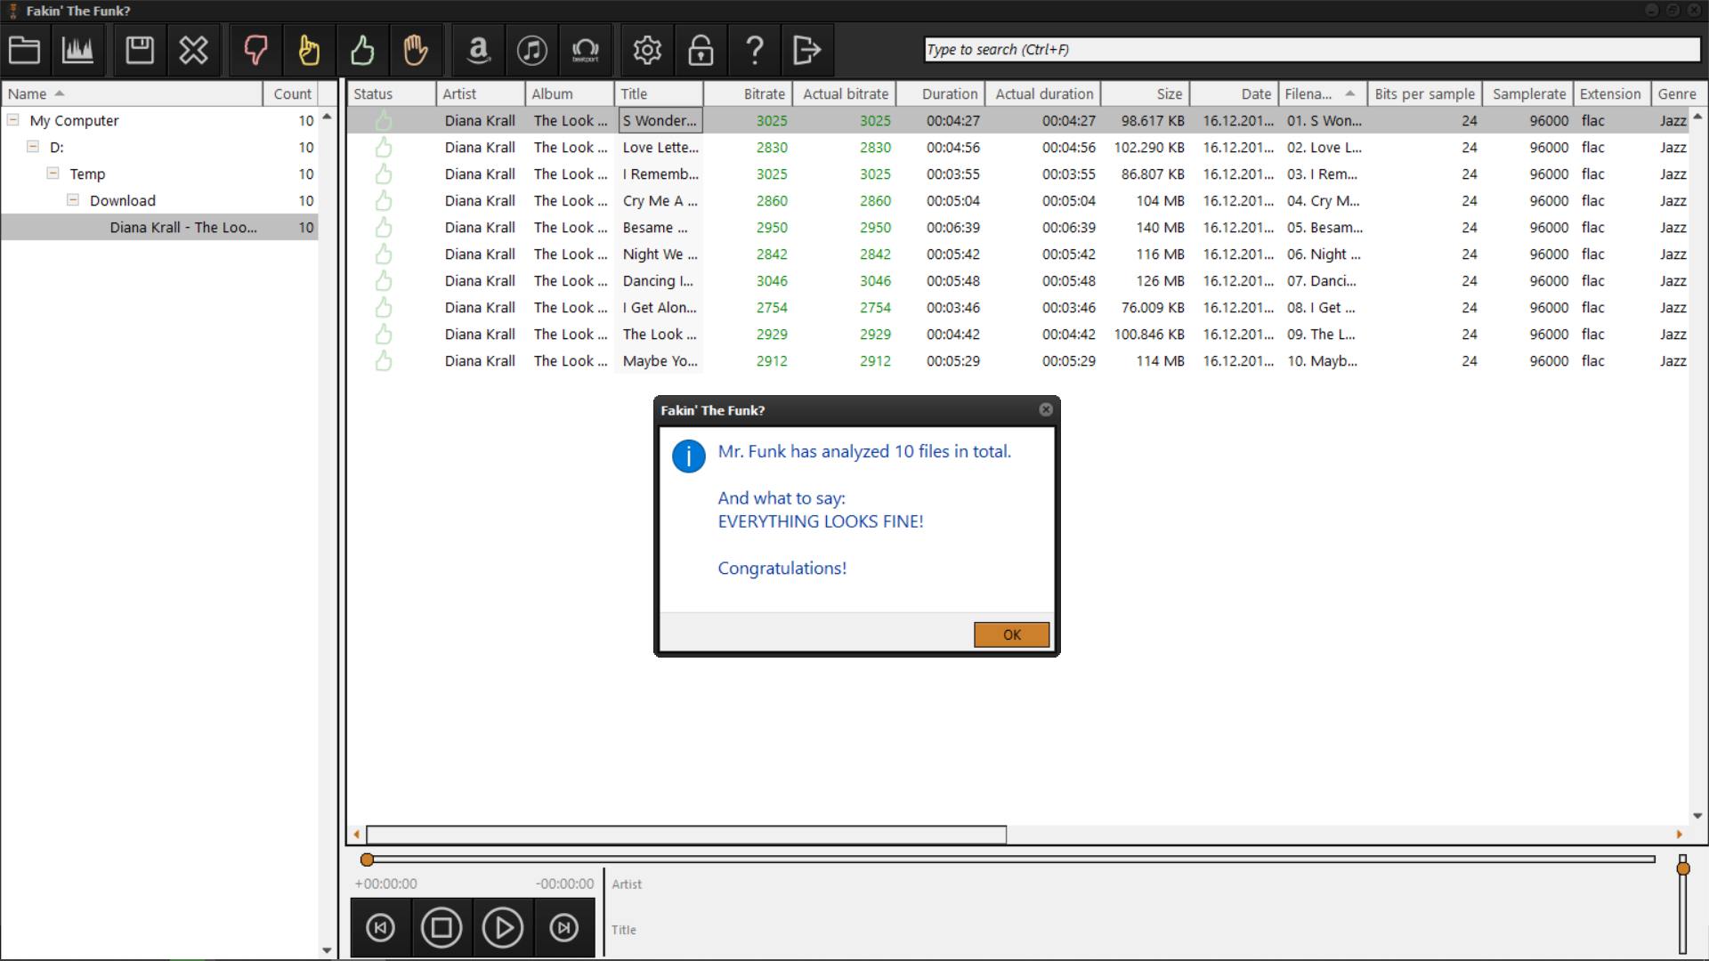This screenshot has width=1709, height=961.
Task: Collapse the Temp folder node
Action: click(x=53, y=173)
